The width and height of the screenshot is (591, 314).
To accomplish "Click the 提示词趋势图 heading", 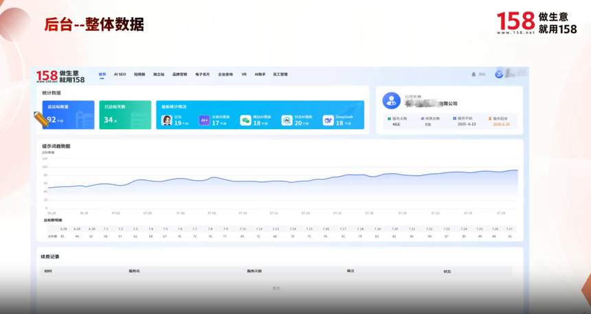I will pyautogui.click(x=56, y=146).
